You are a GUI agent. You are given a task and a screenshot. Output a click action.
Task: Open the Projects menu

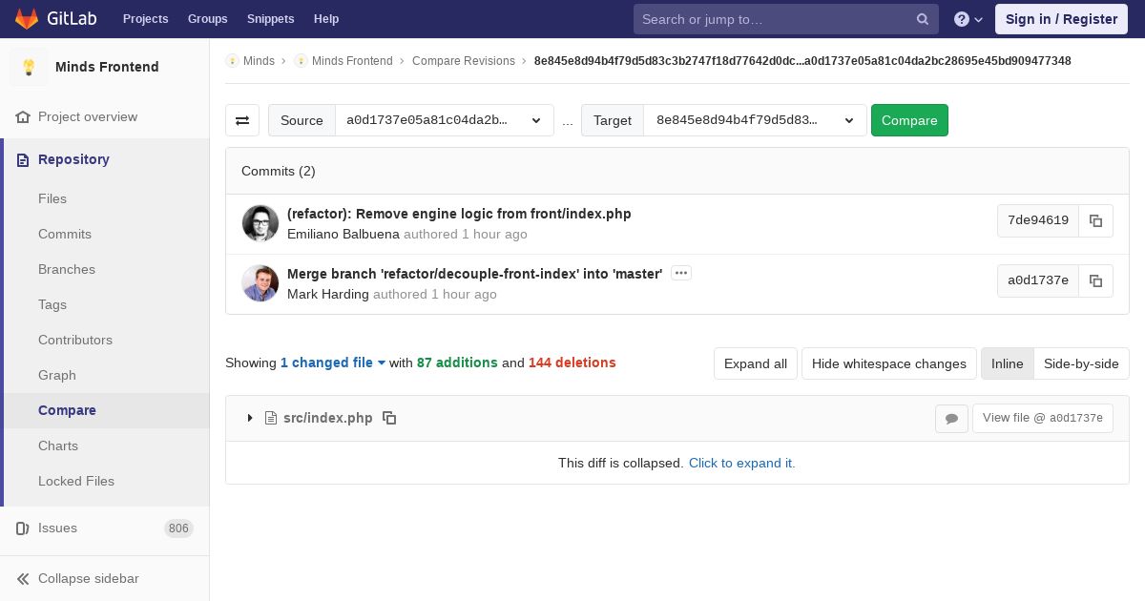pyautogui.click(x=145, y=19)
